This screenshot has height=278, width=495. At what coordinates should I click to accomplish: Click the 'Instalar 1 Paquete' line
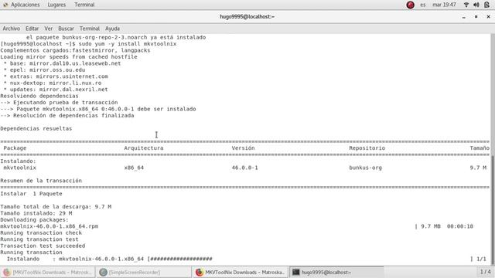[x=31, y=194]
